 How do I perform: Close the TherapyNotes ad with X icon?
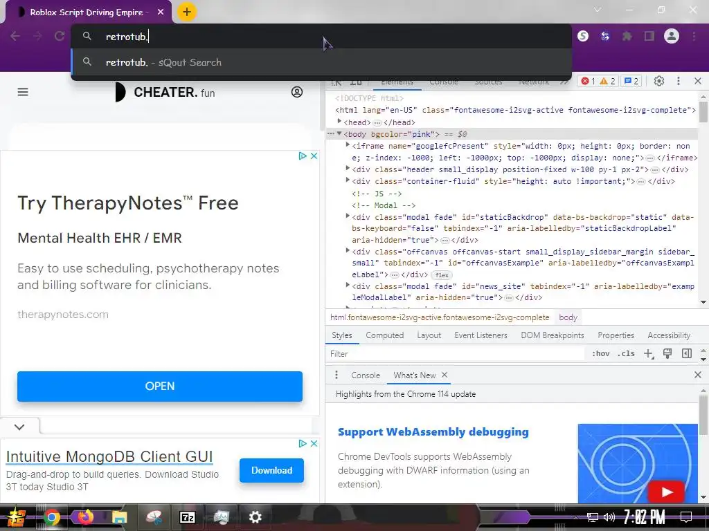click(314, 156)
